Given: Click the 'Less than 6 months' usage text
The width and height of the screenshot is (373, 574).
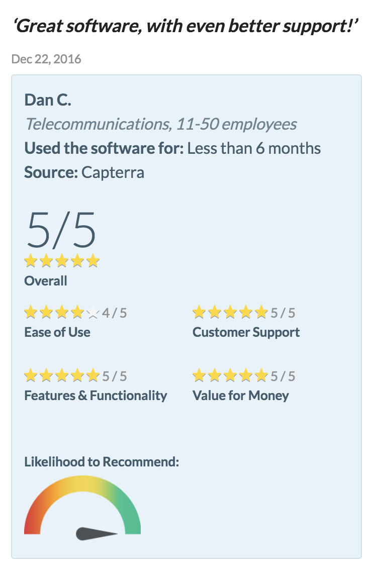Looking at the screenshot, I should pos(254,148).
